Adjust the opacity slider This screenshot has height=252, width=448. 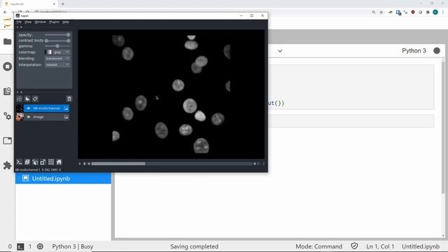click(x=57, y=35)
